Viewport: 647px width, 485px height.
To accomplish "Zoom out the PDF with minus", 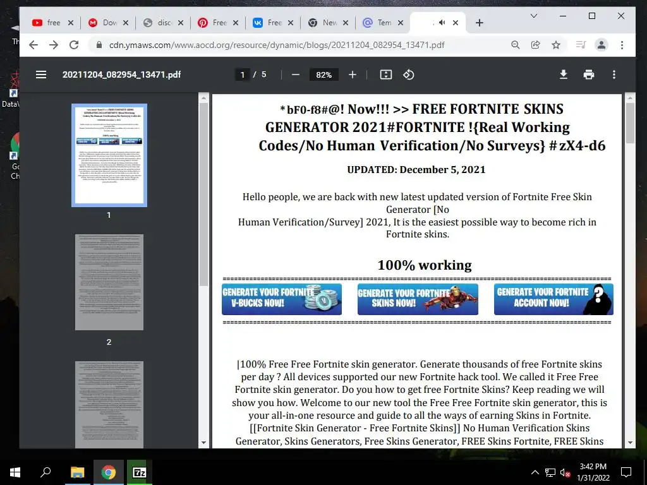I will (x=296, y=75).
